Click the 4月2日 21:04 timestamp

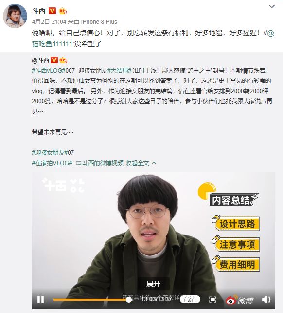49,22
